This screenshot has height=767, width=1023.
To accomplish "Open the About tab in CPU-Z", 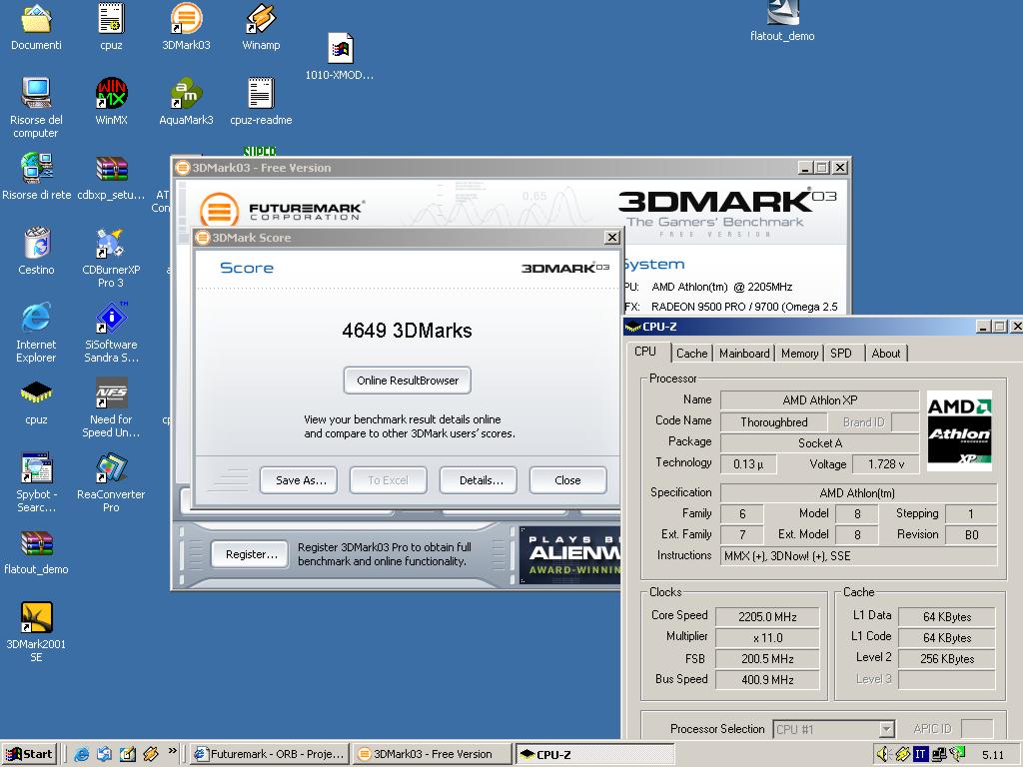I will pos(885,353).
